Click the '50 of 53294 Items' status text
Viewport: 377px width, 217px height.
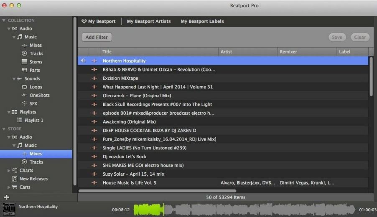click(226, 197)
